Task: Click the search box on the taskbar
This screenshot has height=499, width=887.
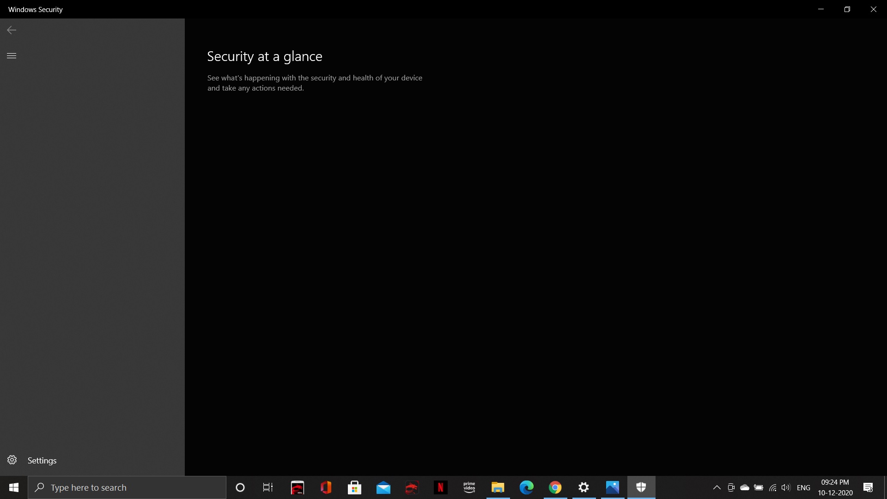Action: [127, 487]
